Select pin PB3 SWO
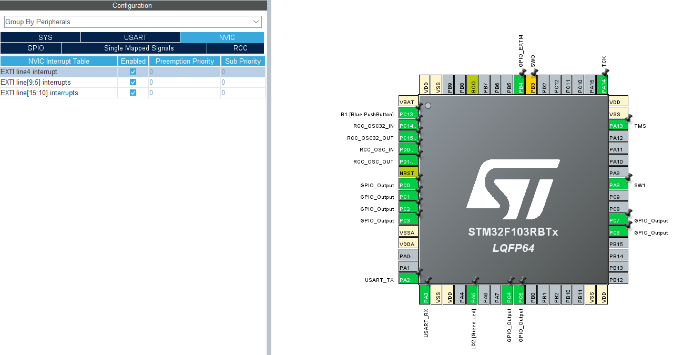This screenshot has height=355, width=673. (x=532, y=84)
